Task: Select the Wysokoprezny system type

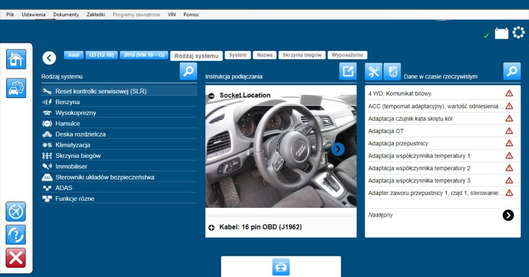Action: (119, 112)
